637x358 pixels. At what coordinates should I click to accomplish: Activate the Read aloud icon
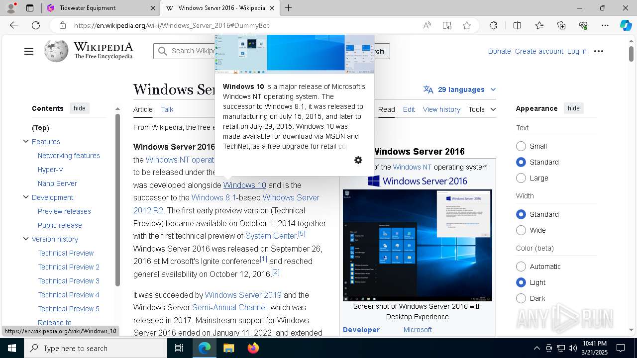point(427,25)
